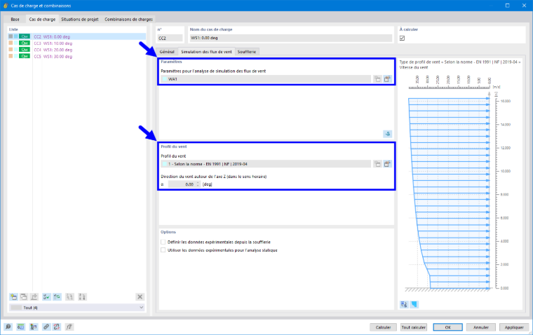Switch to the 'Cas de charge' tab
The height and width of the screenshot is (335, 533).
(x=42, y=20)
